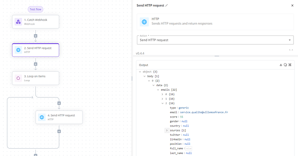
Task: Expand the output panel to fullscreen
Action: pos(290,65)
